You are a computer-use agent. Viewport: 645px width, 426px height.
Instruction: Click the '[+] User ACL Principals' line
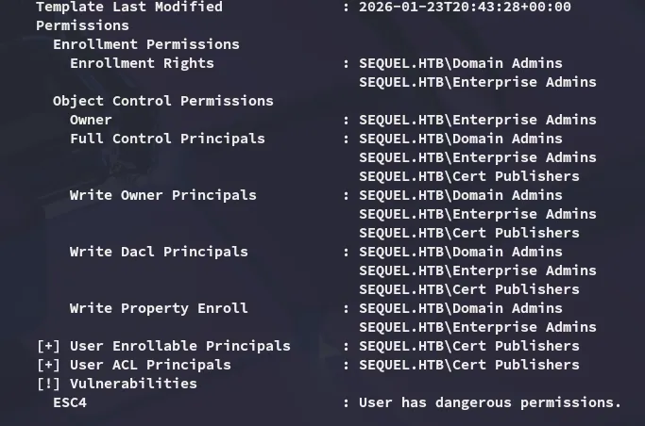click(133, 365)
